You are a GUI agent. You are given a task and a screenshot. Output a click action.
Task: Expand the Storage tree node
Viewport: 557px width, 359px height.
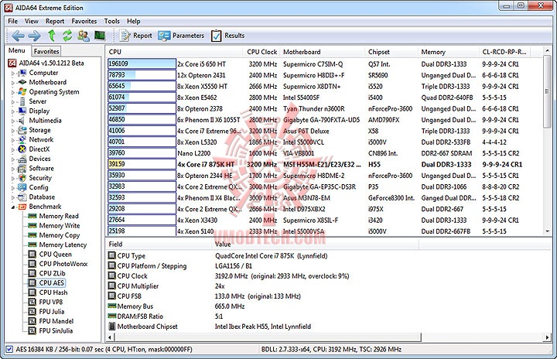(x=13, y=131)
